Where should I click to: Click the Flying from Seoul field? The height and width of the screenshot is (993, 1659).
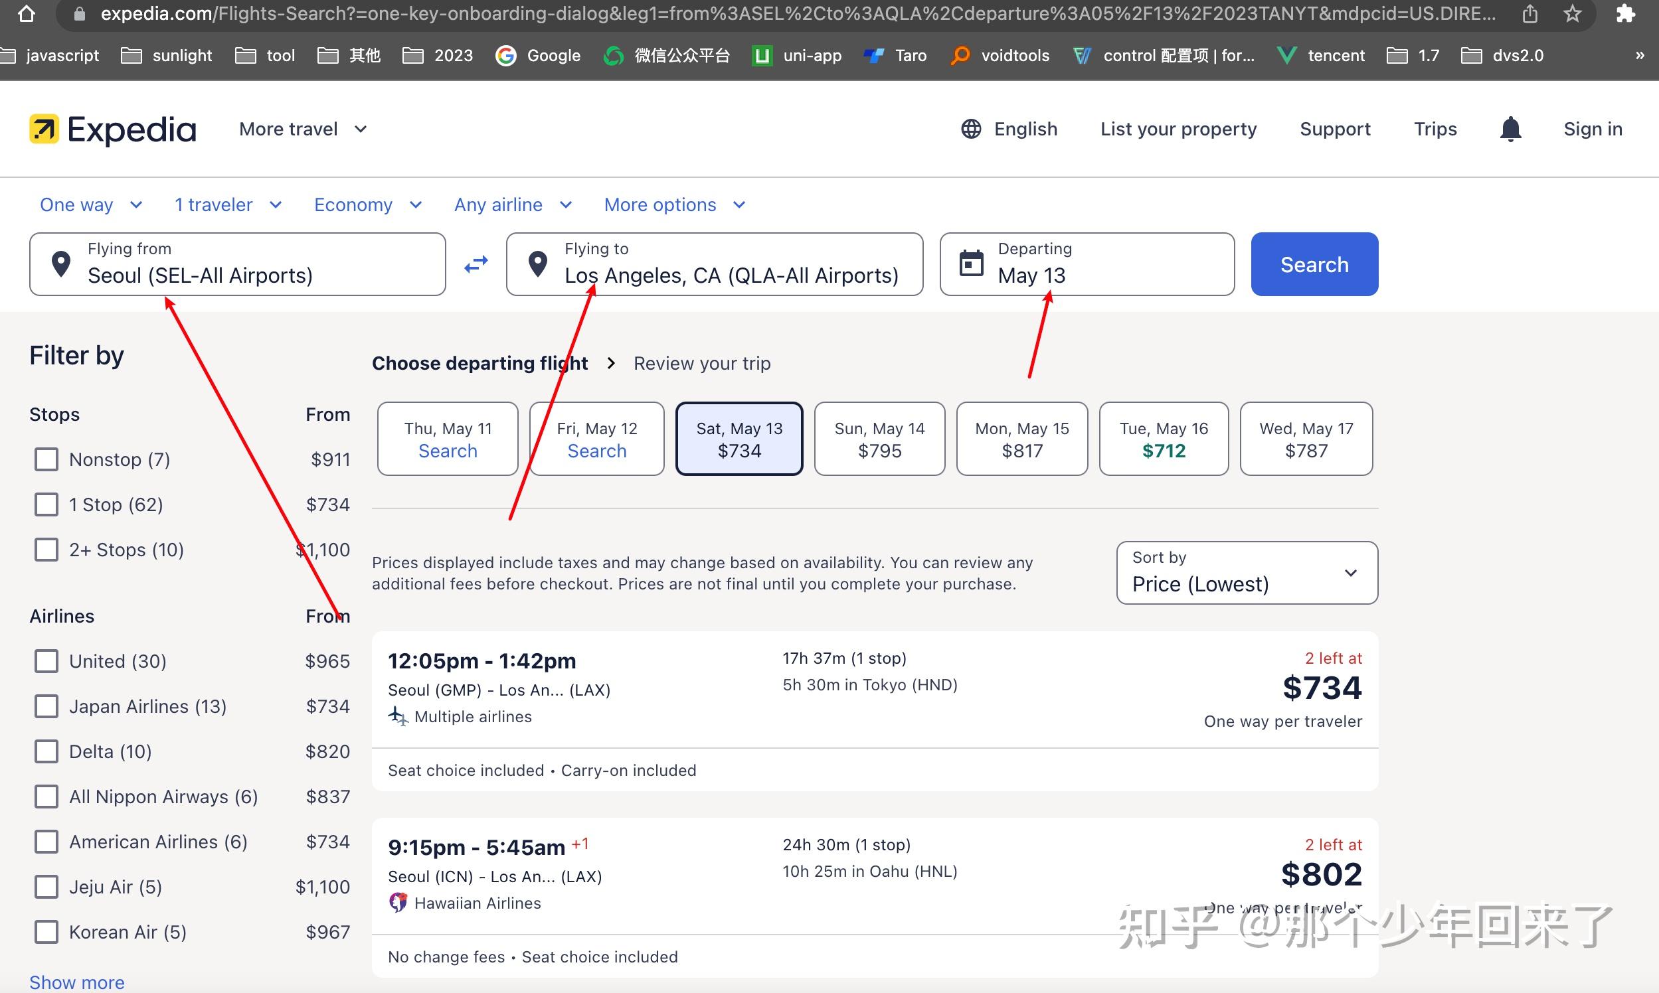[238, 264]
